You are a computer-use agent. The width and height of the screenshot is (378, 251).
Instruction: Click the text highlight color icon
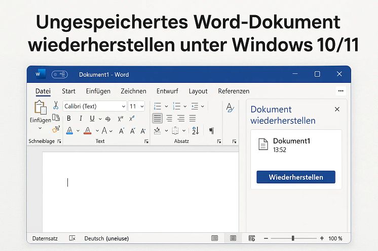[69, 131]
